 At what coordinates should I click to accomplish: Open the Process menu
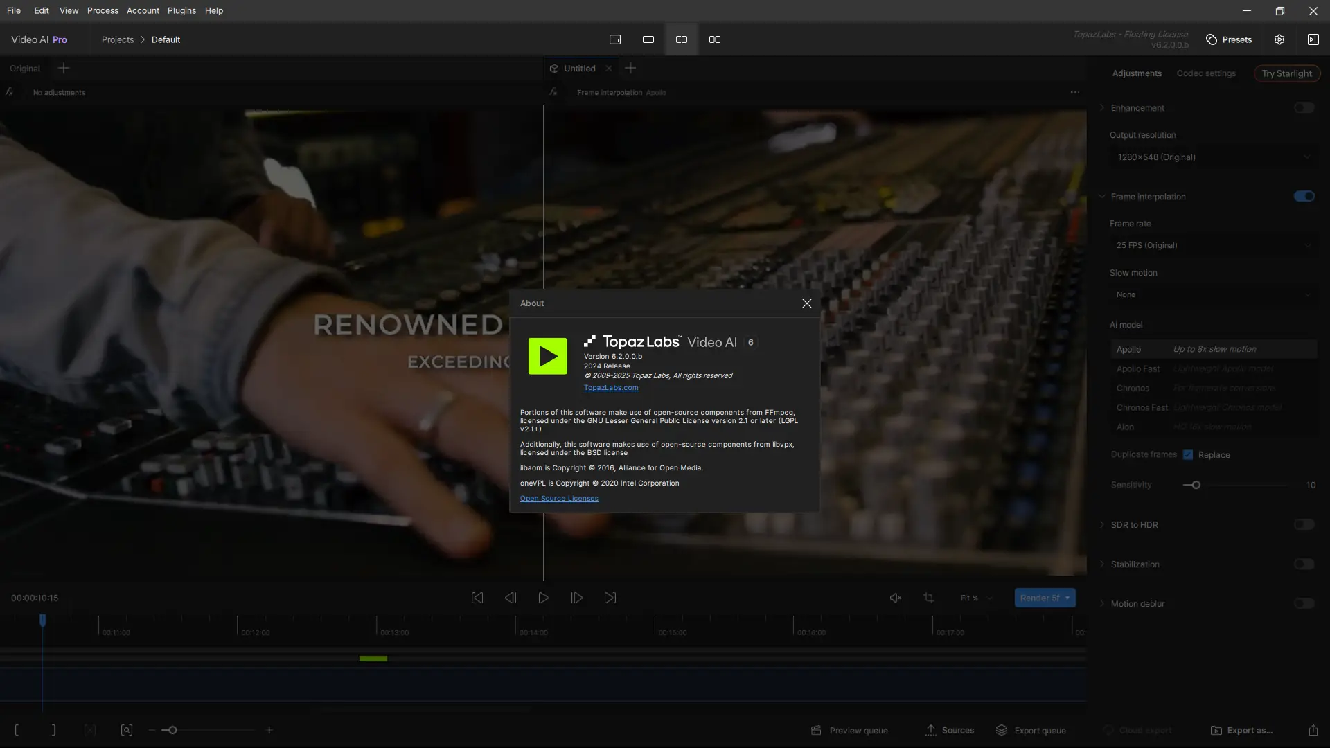click(x=103, y=10)
